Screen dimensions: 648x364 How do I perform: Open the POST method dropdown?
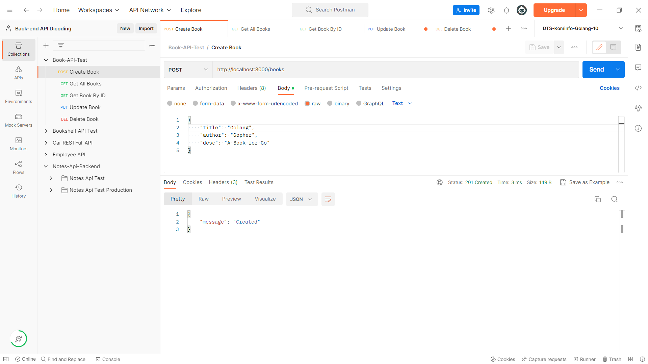(188, 70)
